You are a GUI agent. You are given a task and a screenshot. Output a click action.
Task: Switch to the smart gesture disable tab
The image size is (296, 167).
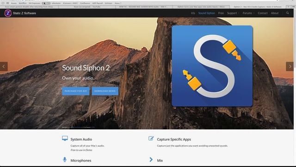tap(29, 6)
